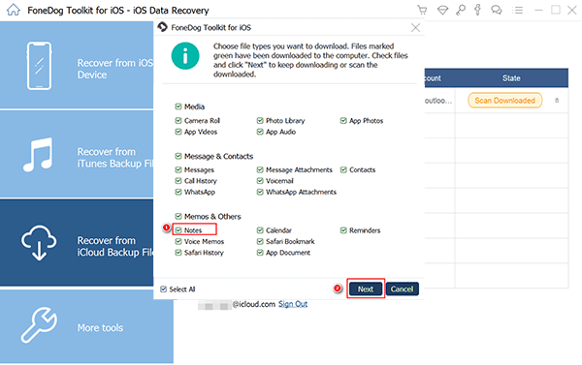Close the FoneDog Toolkit dialog

click(x=415, y=27)
